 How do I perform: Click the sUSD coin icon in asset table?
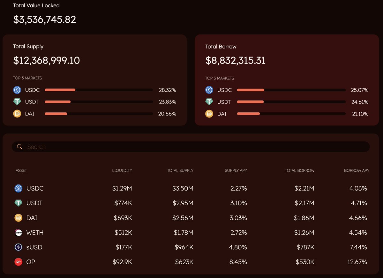click(19, 247)
